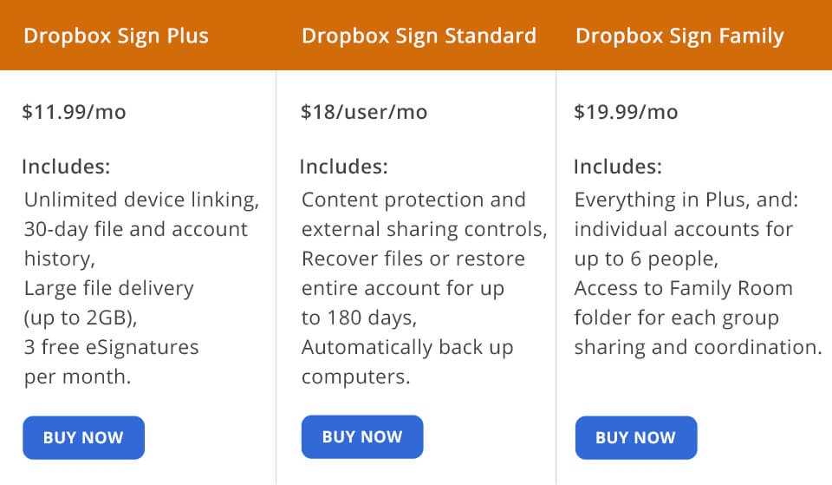This screenshot has width=832, height=485.
Task: Click the Includes label in Standard column
Action: (344, 167)
